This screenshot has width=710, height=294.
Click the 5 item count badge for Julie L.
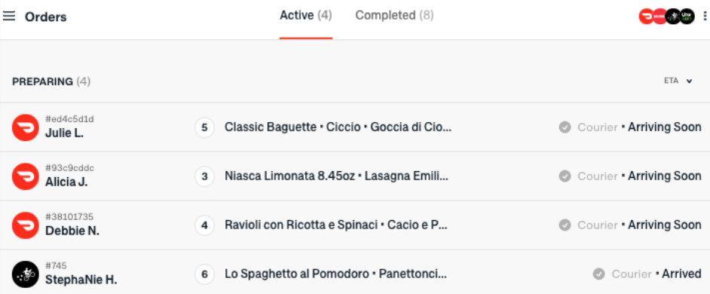(x=204, y=127)
